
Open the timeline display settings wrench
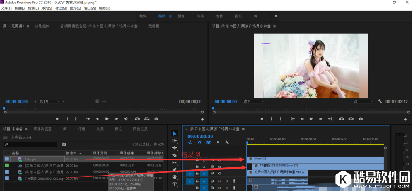coord(227,142)
